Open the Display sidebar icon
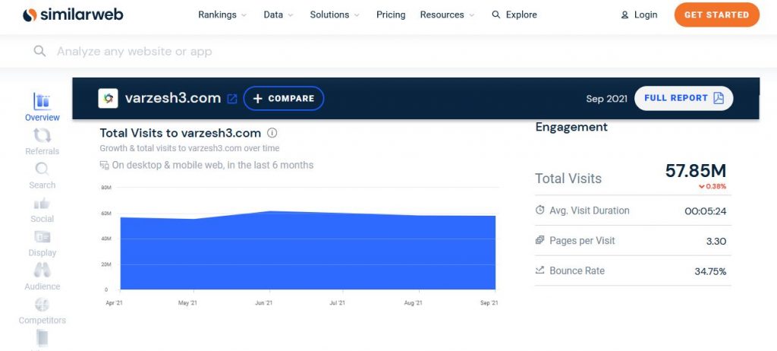Image resolution: width=777 pixels, height=351 pixels. 42,238
